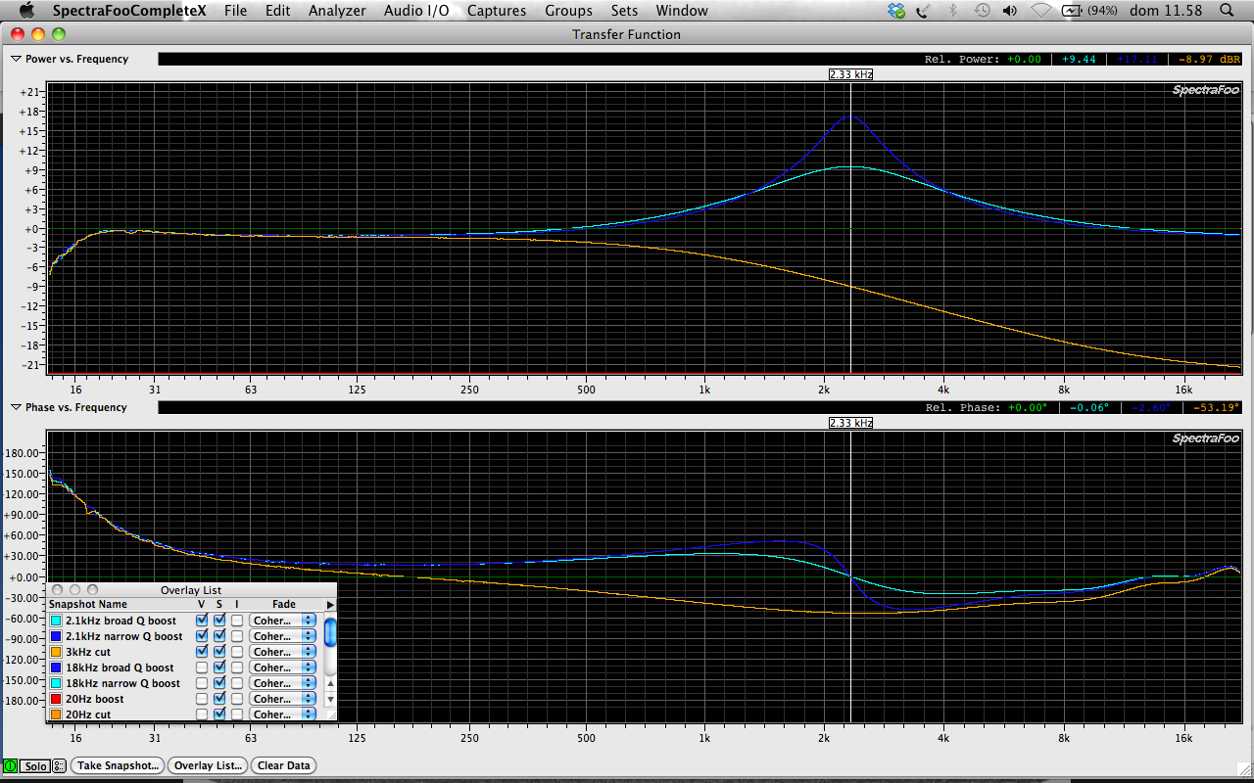
Task: Click the red color swatch for 20Hz boost
Action: [57, 699]
